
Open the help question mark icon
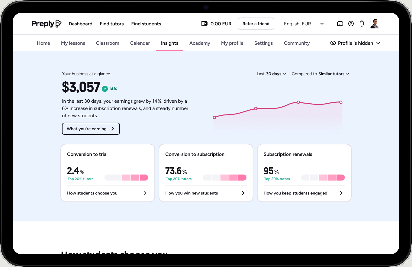(351, 24)
